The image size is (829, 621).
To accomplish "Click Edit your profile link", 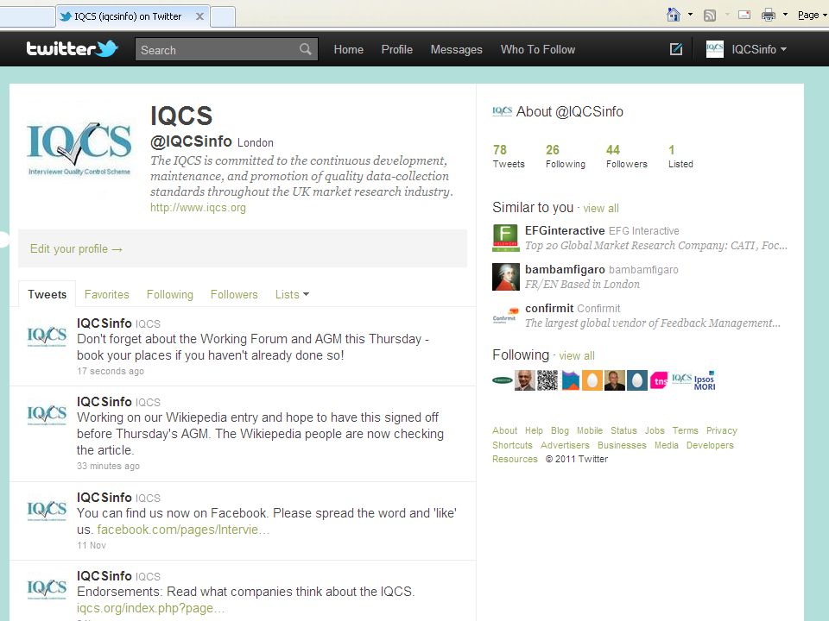I will pos(76,248).
